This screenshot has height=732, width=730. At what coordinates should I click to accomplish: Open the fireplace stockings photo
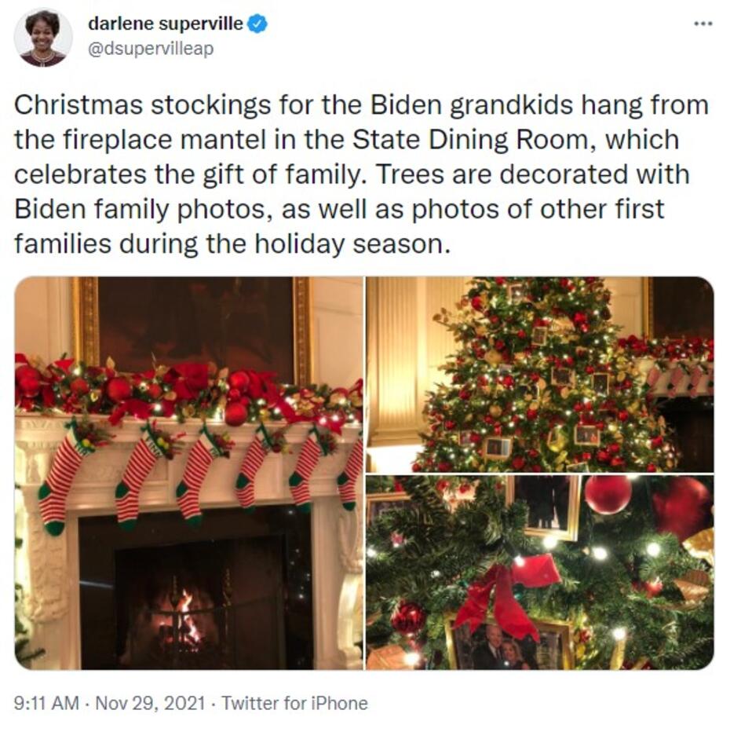tap(188, 473)
